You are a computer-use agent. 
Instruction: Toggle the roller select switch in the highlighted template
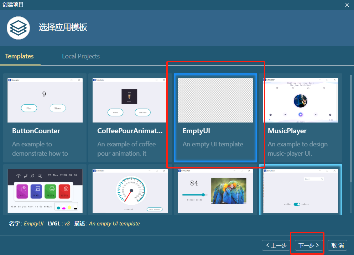[297, 204]
